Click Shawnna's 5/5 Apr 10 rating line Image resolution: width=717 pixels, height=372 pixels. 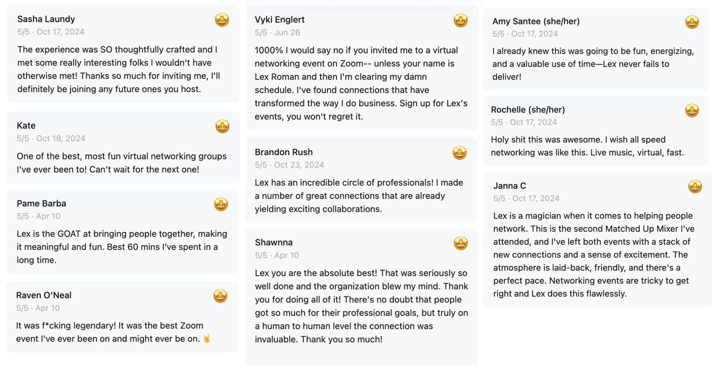tap(277, 255)
